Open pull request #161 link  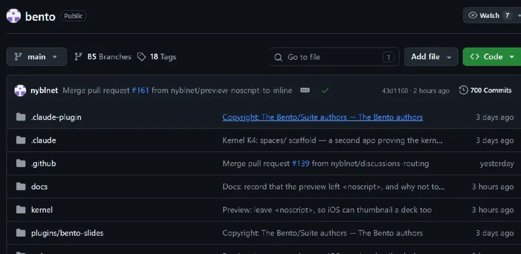pos(140,90)
